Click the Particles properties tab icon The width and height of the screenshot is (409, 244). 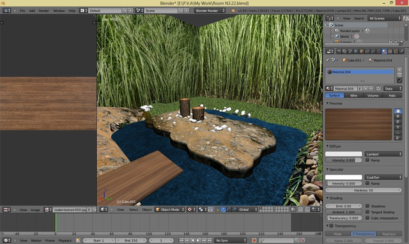pos(396,52)
